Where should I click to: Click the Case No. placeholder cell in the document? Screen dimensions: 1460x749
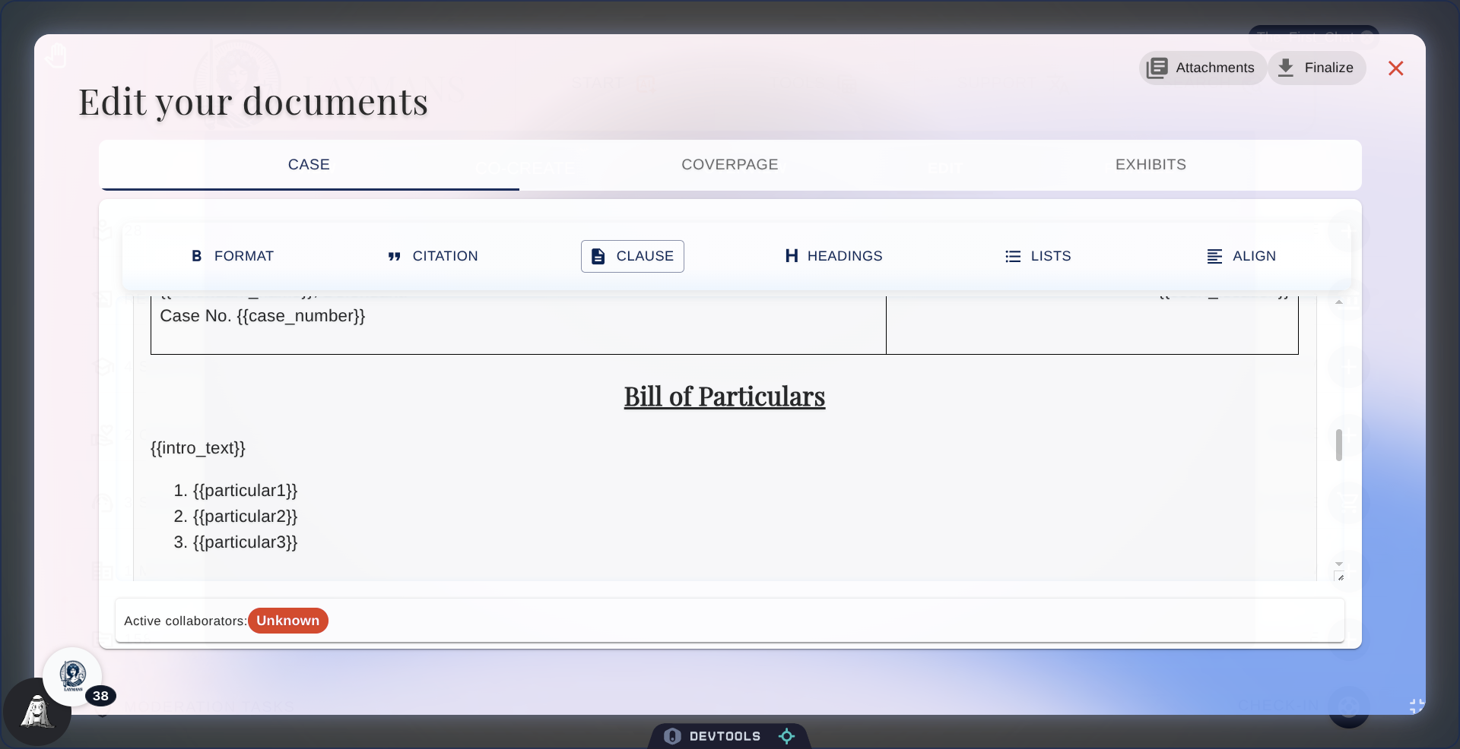pyautogui.click(x=262, y=317)
